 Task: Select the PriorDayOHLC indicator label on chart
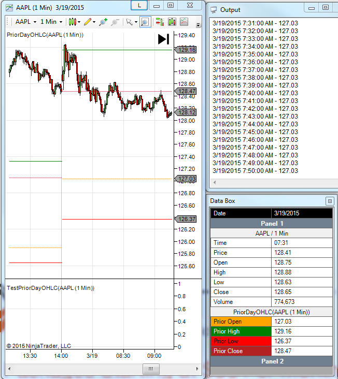click(45, 35)
